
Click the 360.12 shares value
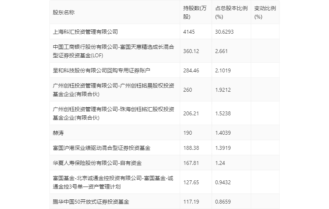coord(191,51)
